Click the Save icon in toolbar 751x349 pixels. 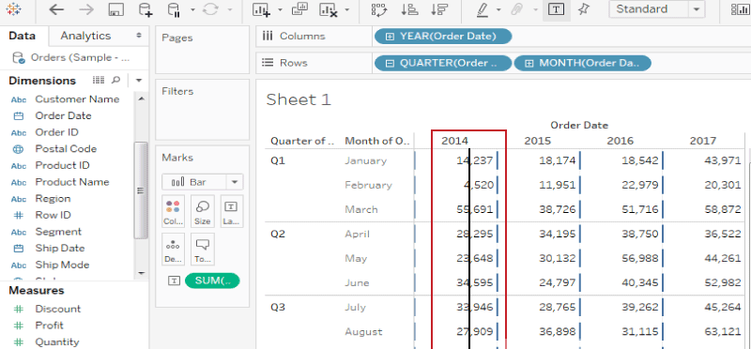[115, 9]
